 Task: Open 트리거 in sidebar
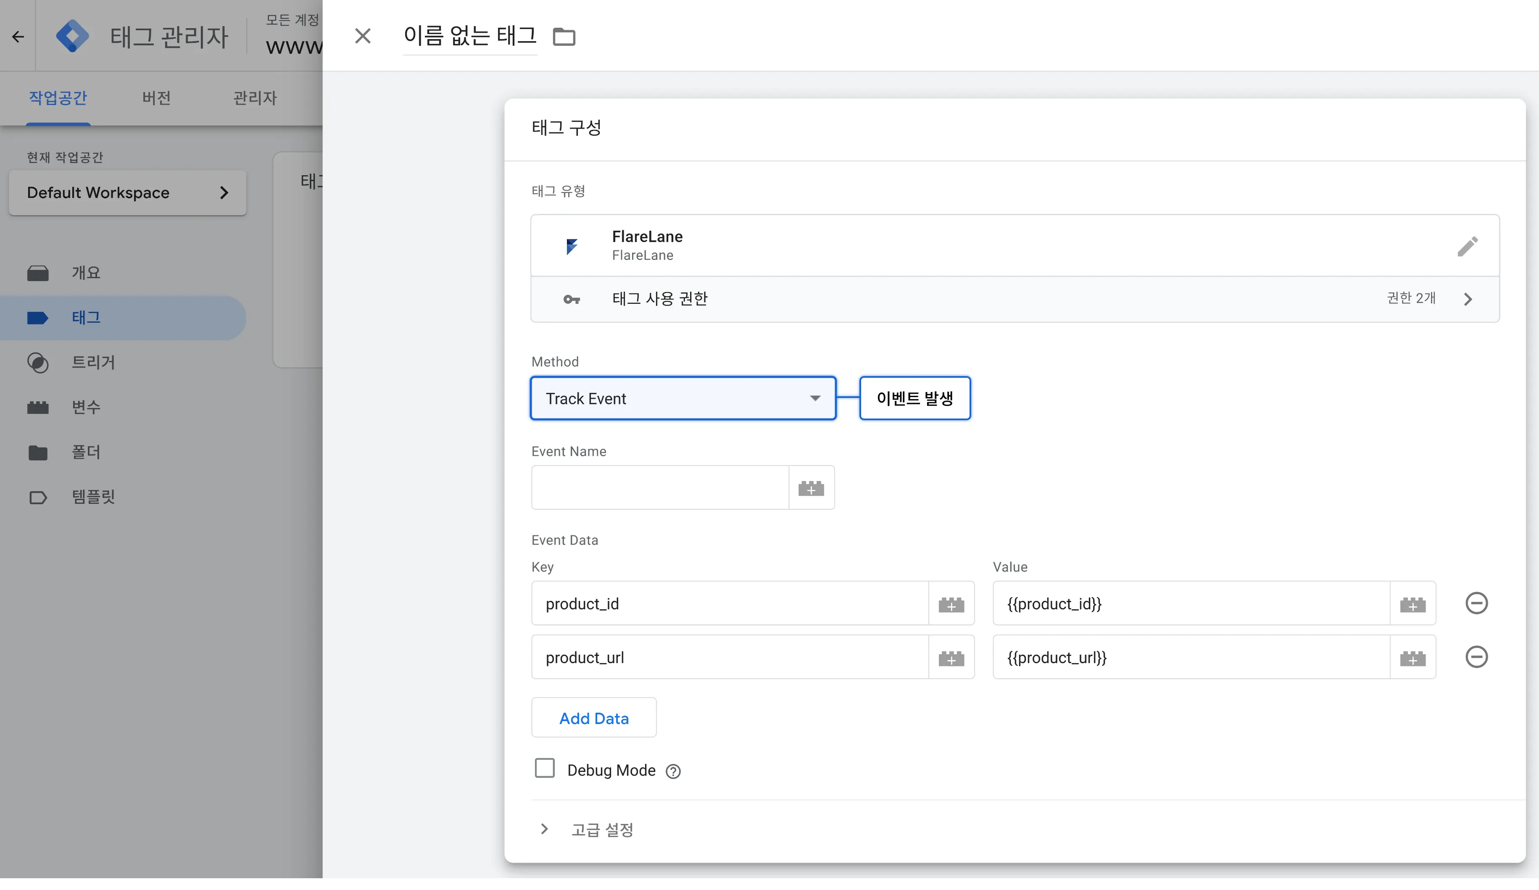[x=123, y=362]
